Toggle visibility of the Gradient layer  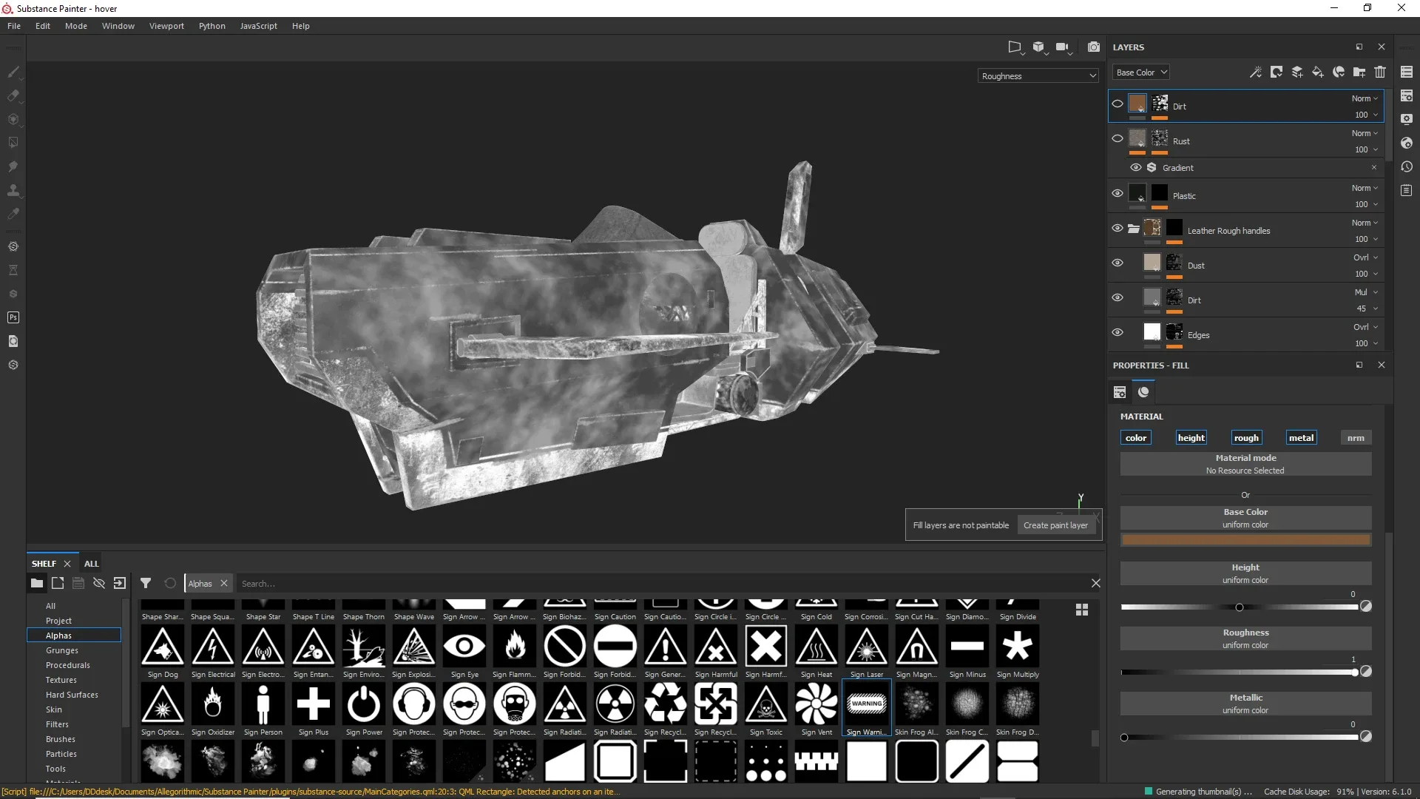(x=1135, y=166)
